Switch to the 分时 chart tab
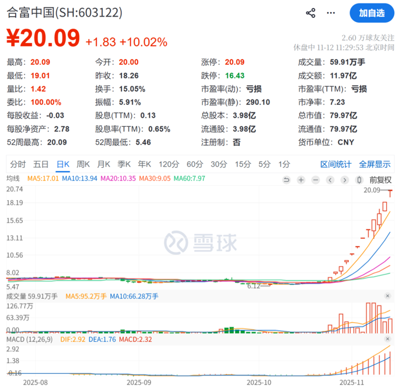Viewport: 397px width, 390px height. tap(18, 164)
